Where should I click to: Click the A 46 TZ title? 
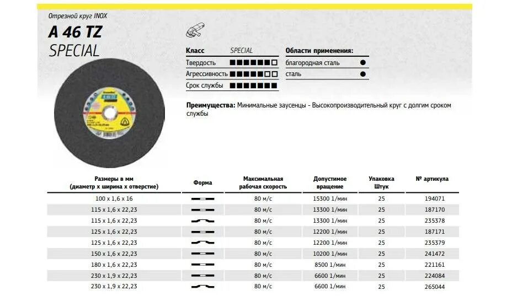pos(76,32)
